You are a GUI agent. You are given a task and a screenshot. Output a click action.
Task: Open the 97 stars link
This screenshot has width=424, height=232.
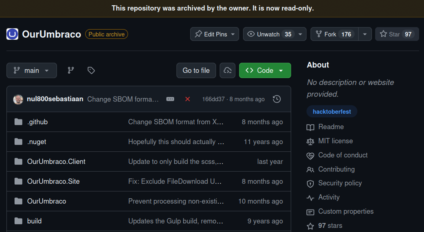(x=330, y=225)
